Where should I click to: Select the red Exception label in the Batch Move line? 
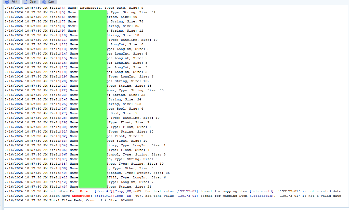[81, 196]
